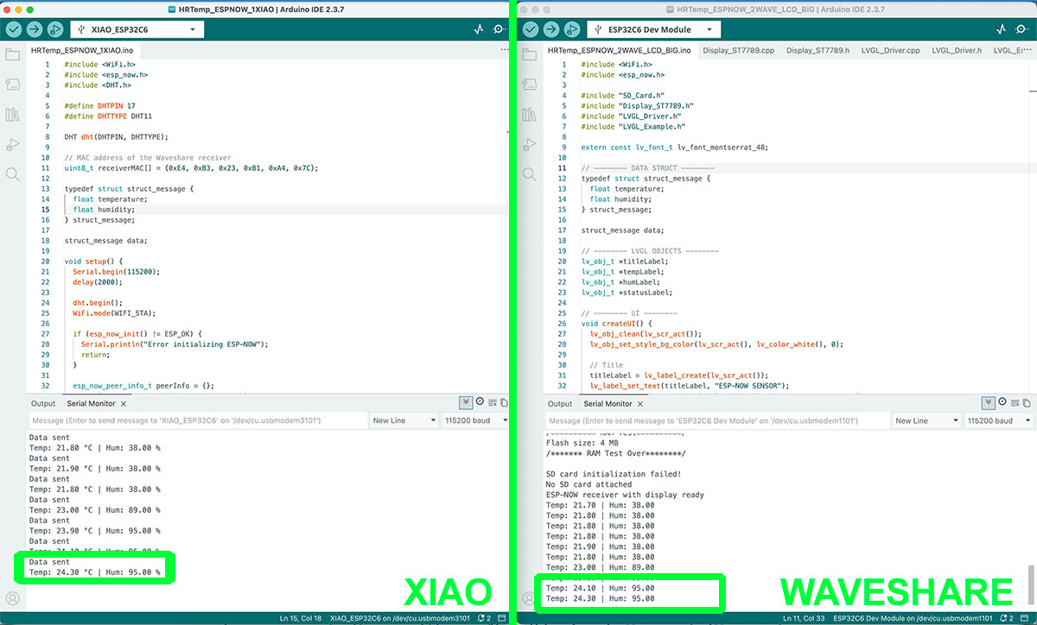The width and height of the screenshot is (1037, 625).
Task: Clear serial output in the right Waveshare monitor
Action: point(1015,402)
